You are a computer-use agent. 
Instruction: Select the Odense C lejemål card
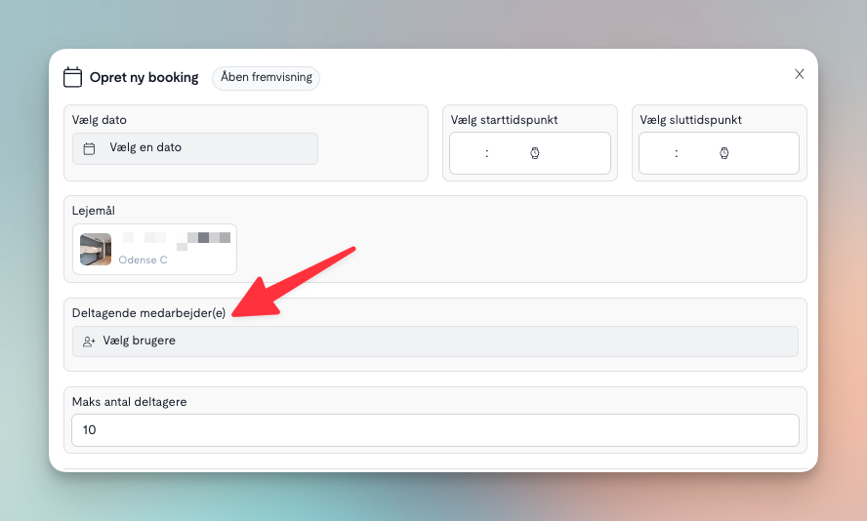(155, 249)
